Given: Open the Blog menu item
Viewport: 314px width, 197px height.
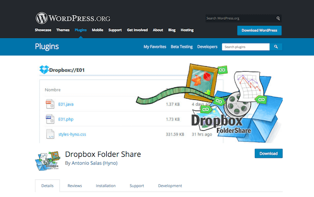Looking at the screenshot, I should click(172, 30).
